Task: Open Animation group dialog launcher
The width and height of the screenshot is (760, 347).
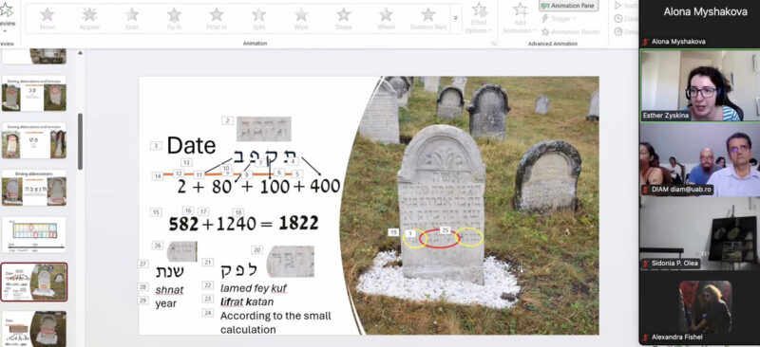Action: [494, 44]
